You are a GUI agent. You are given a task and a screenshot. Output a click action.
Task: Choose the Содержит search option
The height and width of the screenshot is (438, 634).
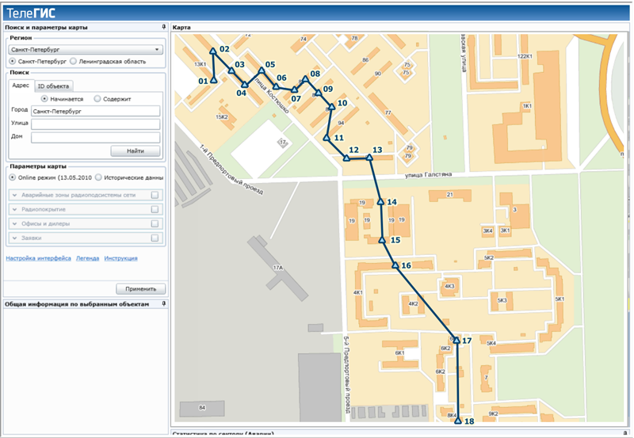97,99
